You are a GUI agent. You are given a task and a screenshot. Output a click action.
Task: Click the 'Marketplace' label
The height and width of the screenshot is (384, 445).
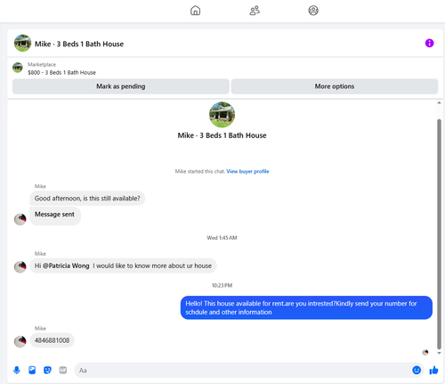[42, 64]
